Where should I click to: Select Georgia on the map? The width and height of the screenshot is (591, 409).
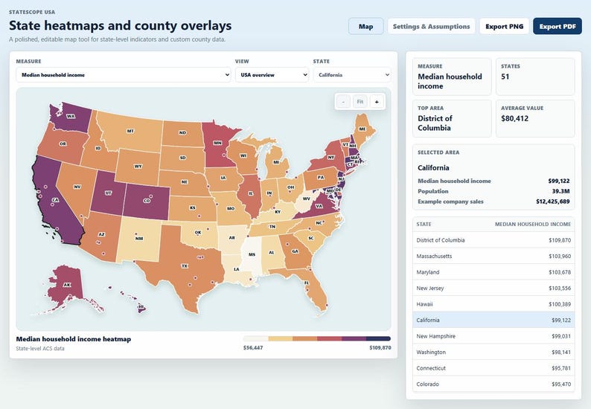click(x=295, y=251)
